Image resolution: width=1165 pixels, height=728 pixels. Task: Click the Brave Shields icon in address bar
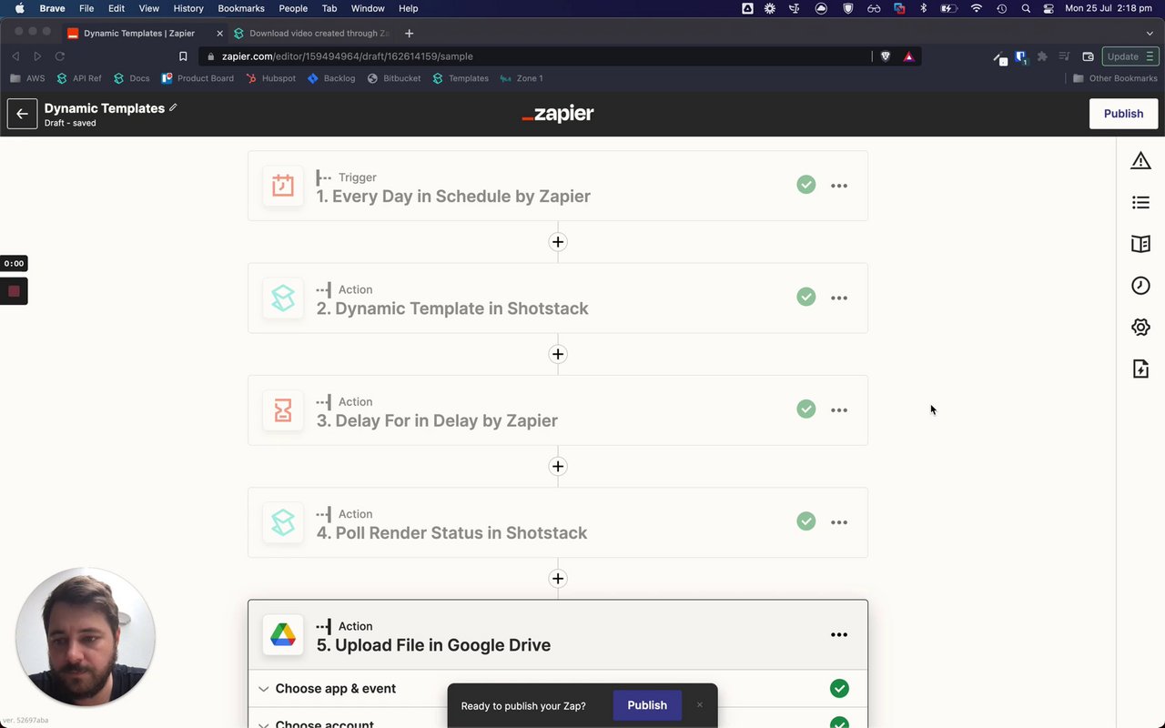pos(886,56)
